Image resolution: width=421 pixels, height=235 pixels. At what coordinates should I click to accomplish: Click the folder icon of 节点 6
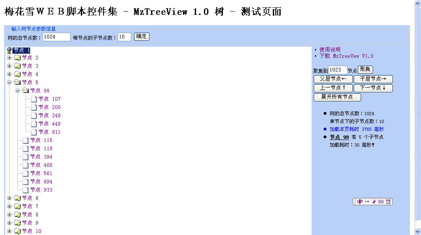point(17,198)
